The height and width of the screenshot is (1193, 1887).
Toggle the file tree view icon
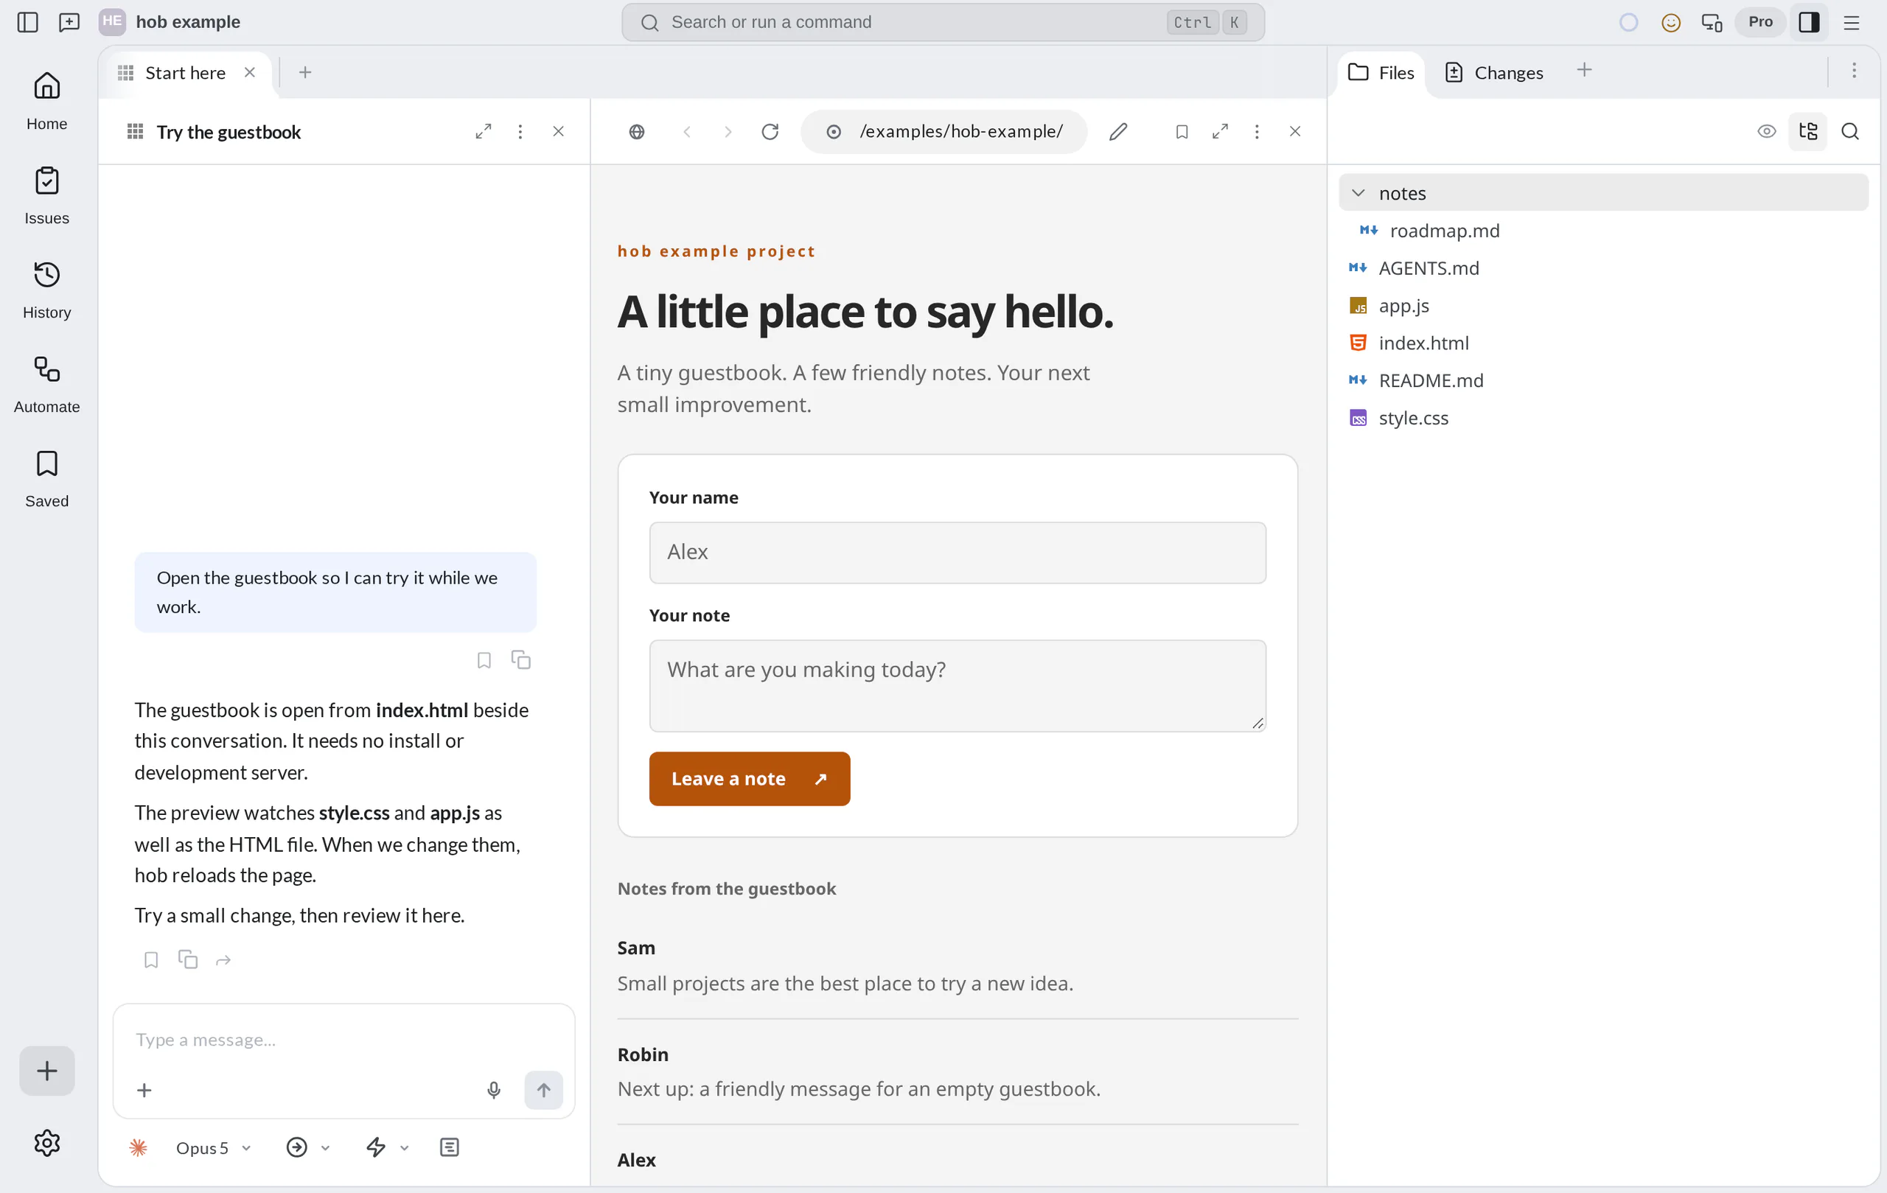point(1808,132)
